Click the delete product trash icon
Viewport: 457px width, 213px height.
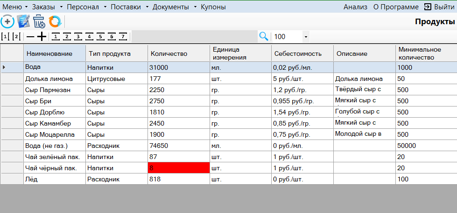[39, 21]
